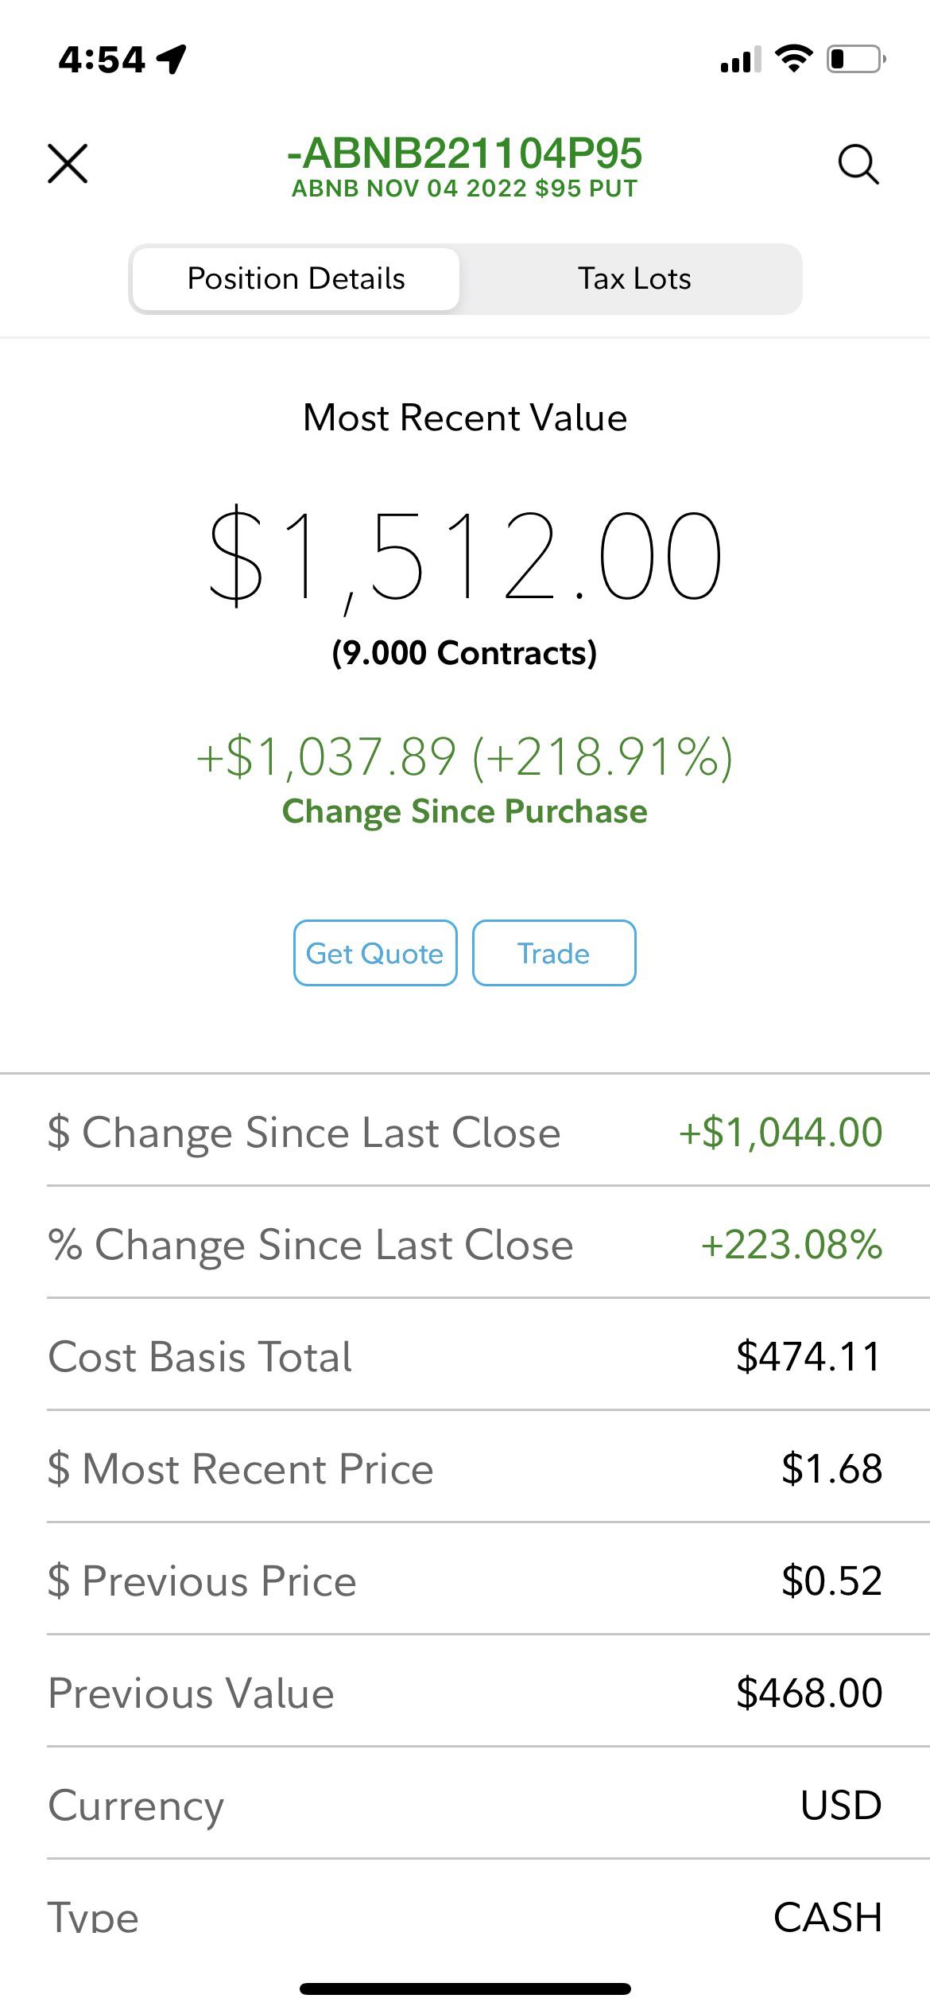Tap the location arrow icon
This screenshot has width=930, height=2014.
(x=172, y=59)
